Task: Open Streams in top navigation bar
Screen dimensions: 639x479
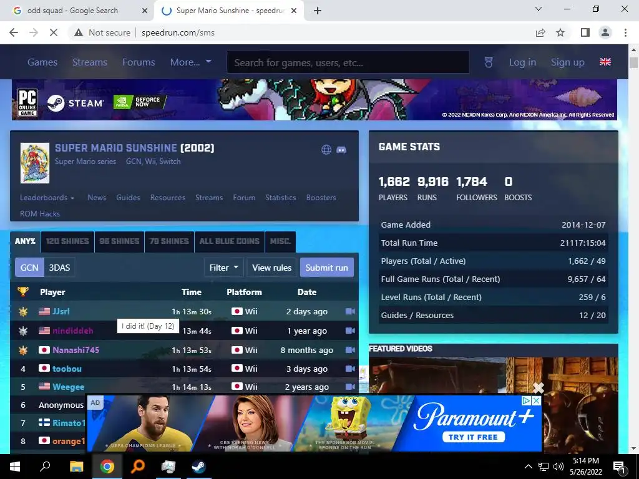Action: (x=90, y=62)
